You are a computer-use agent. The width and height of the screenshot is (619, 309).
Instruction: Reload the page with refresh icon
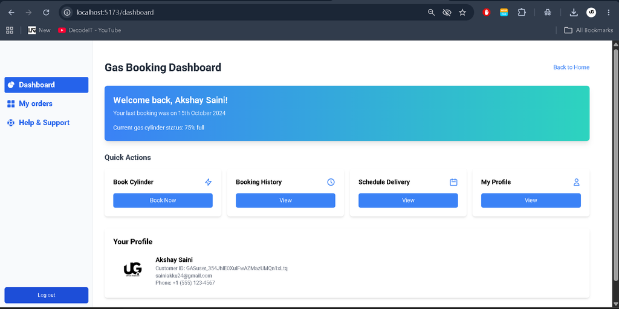46,13
